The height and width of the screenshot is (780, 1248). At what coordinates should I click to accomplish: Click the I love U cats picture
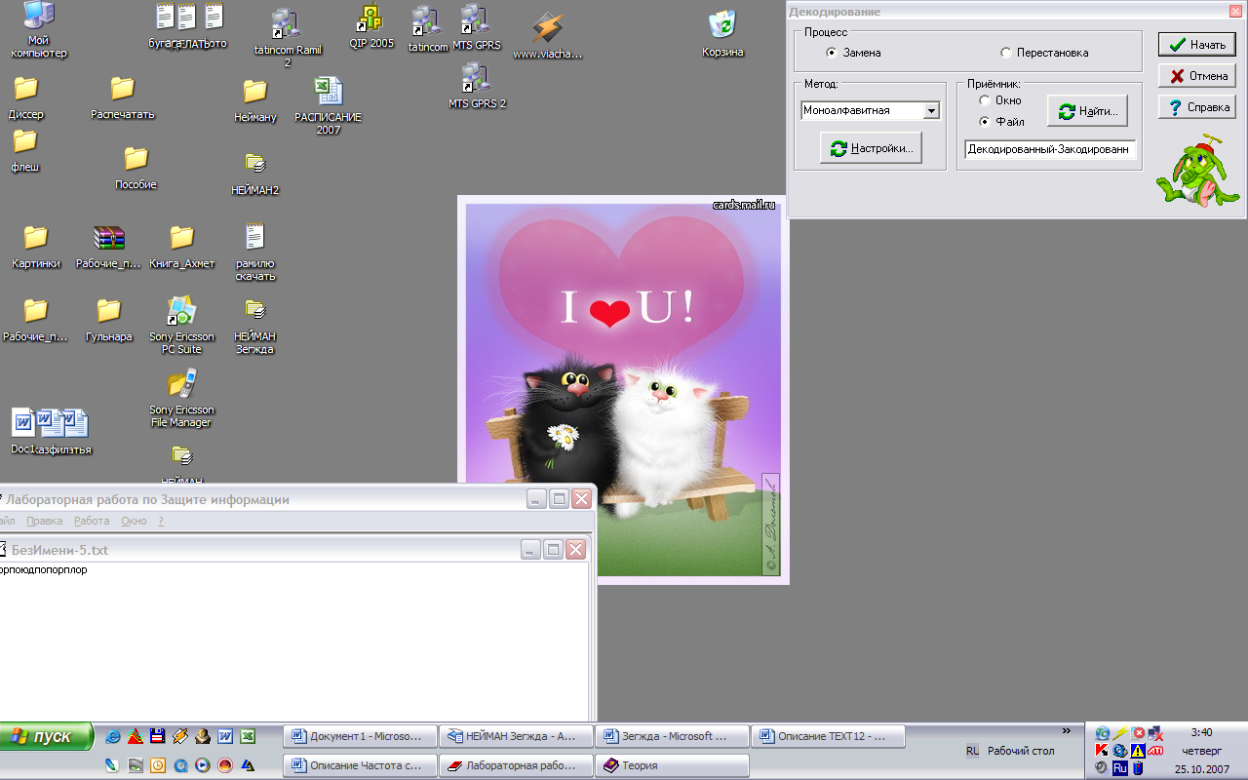[624, 390]
